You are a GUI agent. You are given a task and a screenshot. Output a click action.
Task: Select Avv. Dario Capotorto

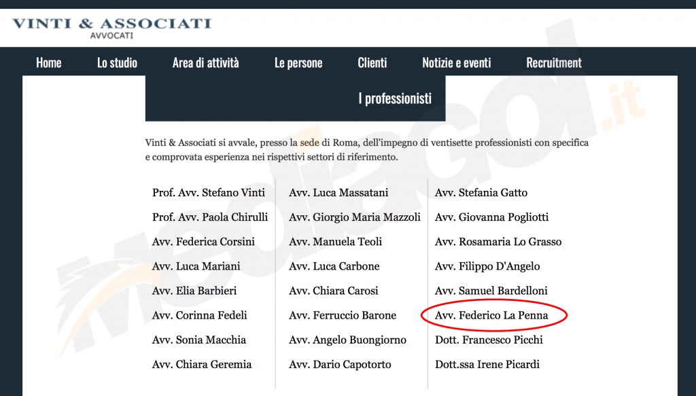(340, 365)
